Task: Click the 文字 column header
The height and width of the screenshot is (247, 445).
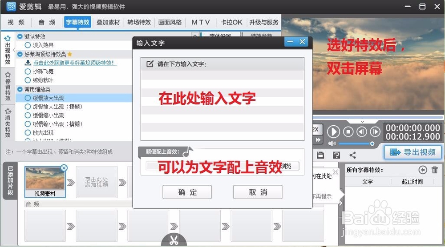Action: pos(368,182)
